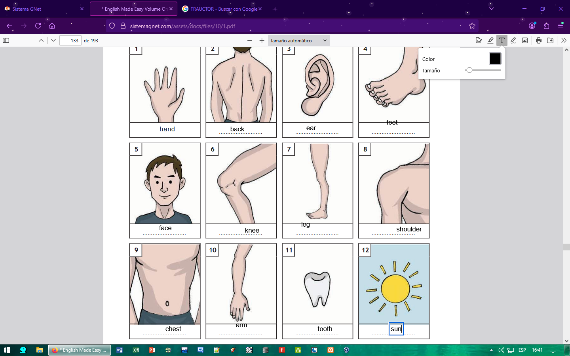
Task: Click the zoom in plus button
Action: point(262,40)
